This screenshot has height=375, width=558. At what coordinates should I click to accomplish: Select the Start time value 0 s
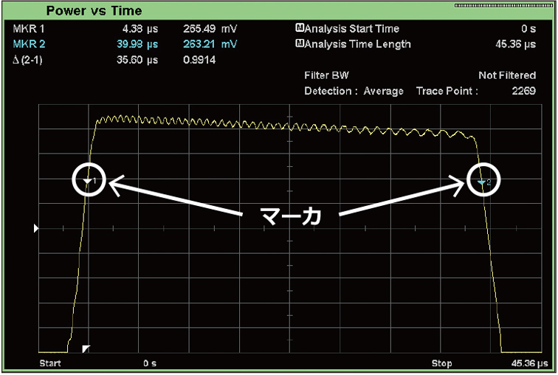click(x=150, y=363)
